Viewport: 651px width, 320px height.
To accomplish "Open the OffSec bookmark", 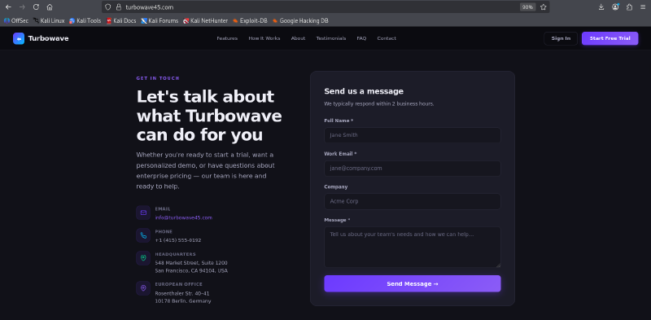I will 16,20.
